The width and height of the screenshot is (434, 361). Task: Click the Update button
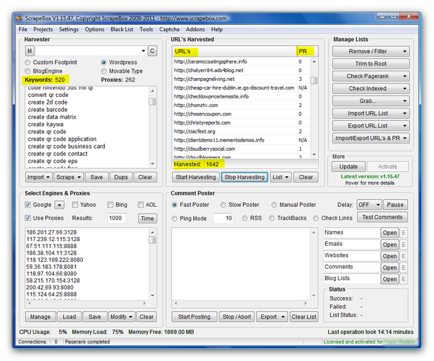(x=348, y=166)
